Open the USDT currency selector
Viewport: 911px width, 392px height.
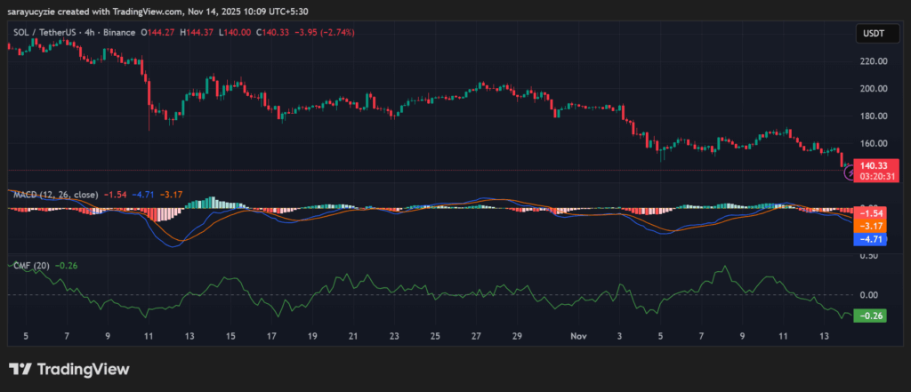coord(871,33)
